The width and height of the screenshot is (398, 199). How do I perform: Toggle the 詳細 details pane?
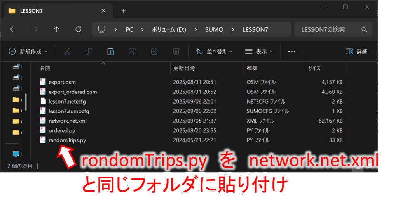[356, 51]
